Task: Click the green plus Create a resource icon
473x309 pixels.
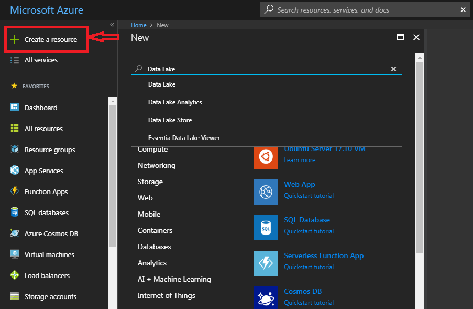Action: point(15,39)
